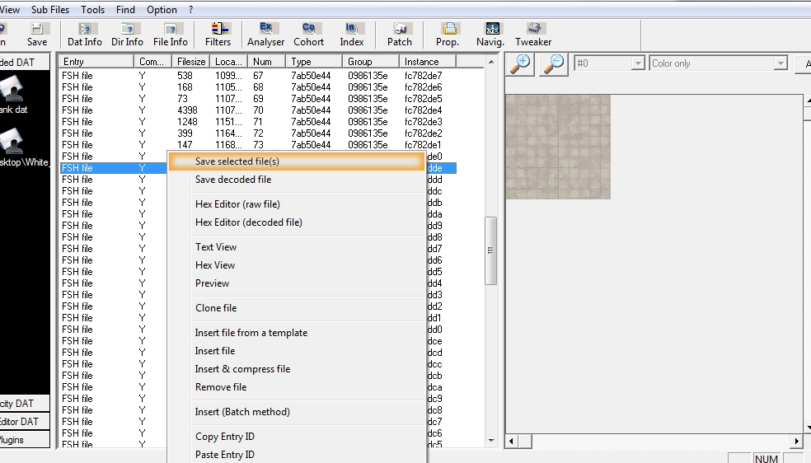Open the Find menu
Image resolution: width=811 pixels, height=463 pixels.
pyautogui.click(x=125, y=9)
